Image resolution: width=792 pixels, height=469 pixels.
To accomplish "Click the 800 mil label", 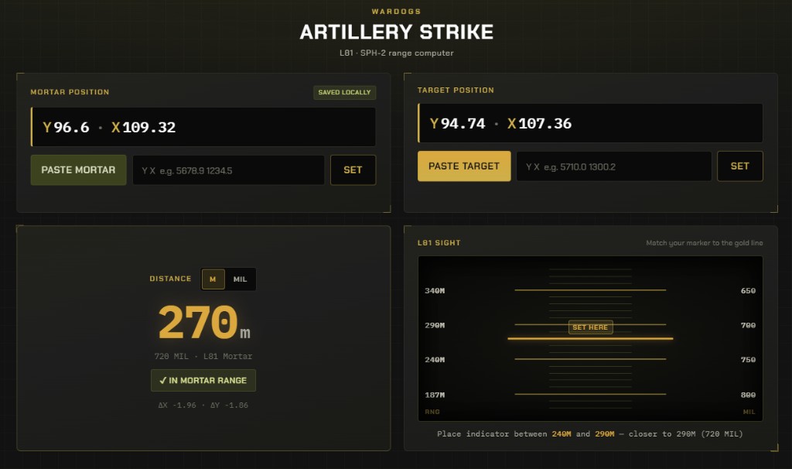I will [x=748, y=395].
